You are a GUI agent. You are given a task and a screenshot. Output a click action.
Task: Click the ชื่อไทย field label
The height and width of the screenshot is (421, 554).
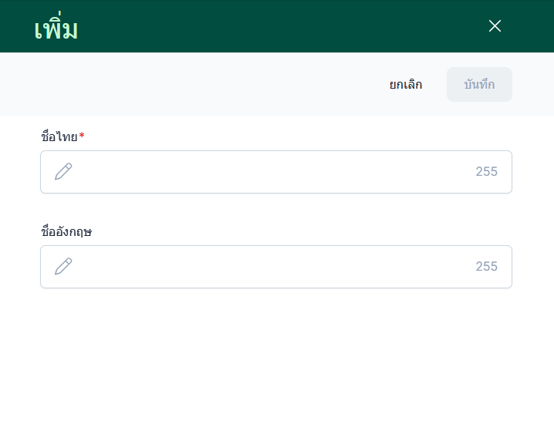click(x=59, y=137)
